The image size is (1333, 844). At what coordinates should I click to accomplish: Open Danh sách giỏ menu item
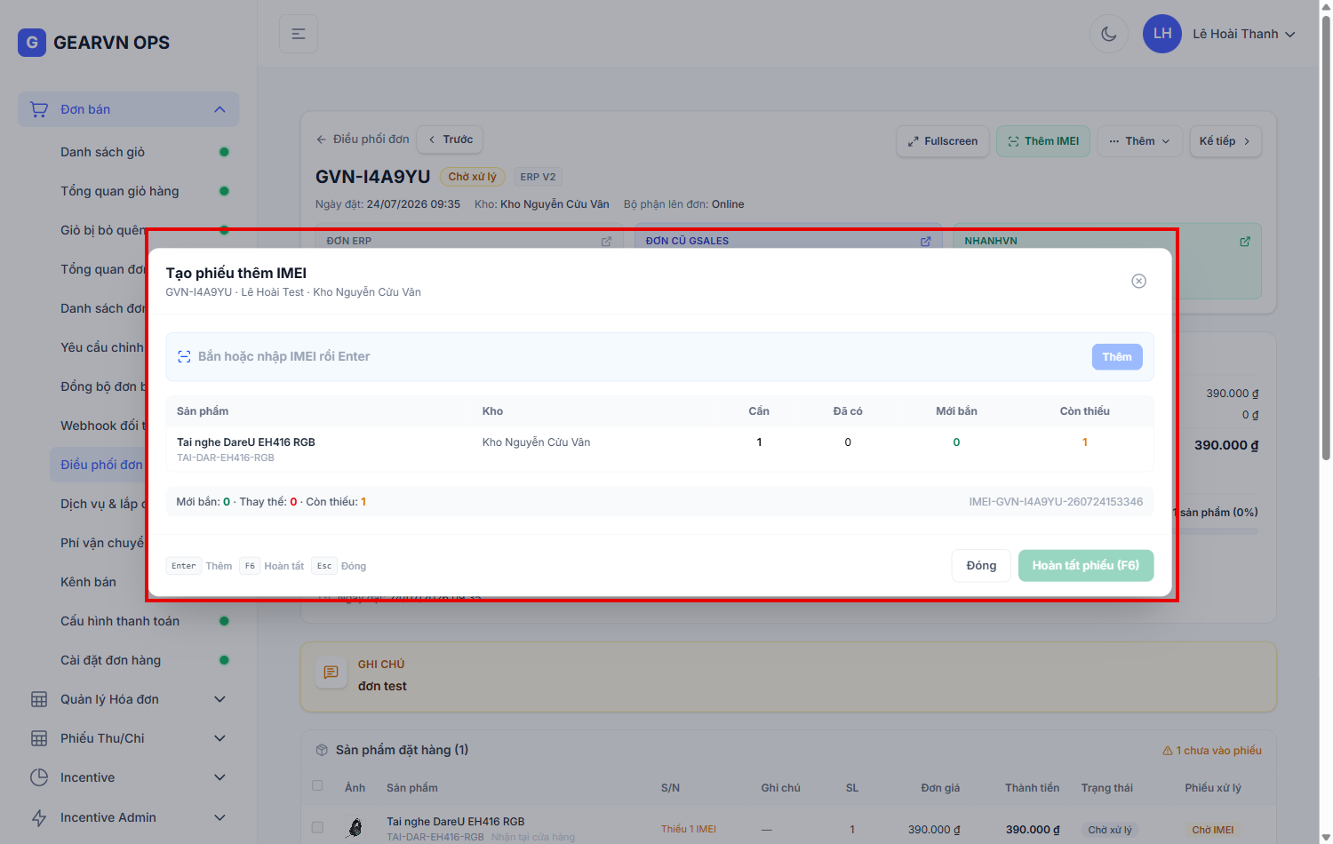point(102,152)
